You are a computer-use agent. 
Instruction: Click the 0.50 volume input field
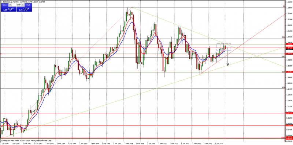tap(16, 5)
